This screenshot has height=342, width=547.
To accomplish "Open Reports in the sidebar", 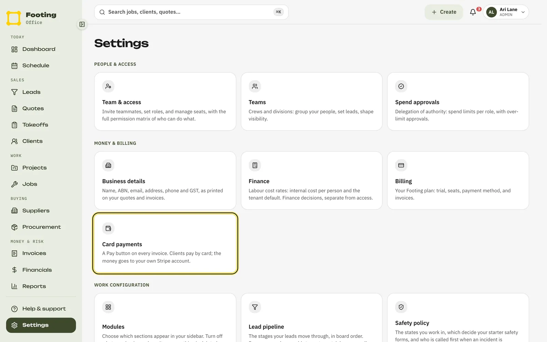I will click(x=41, y=286).
